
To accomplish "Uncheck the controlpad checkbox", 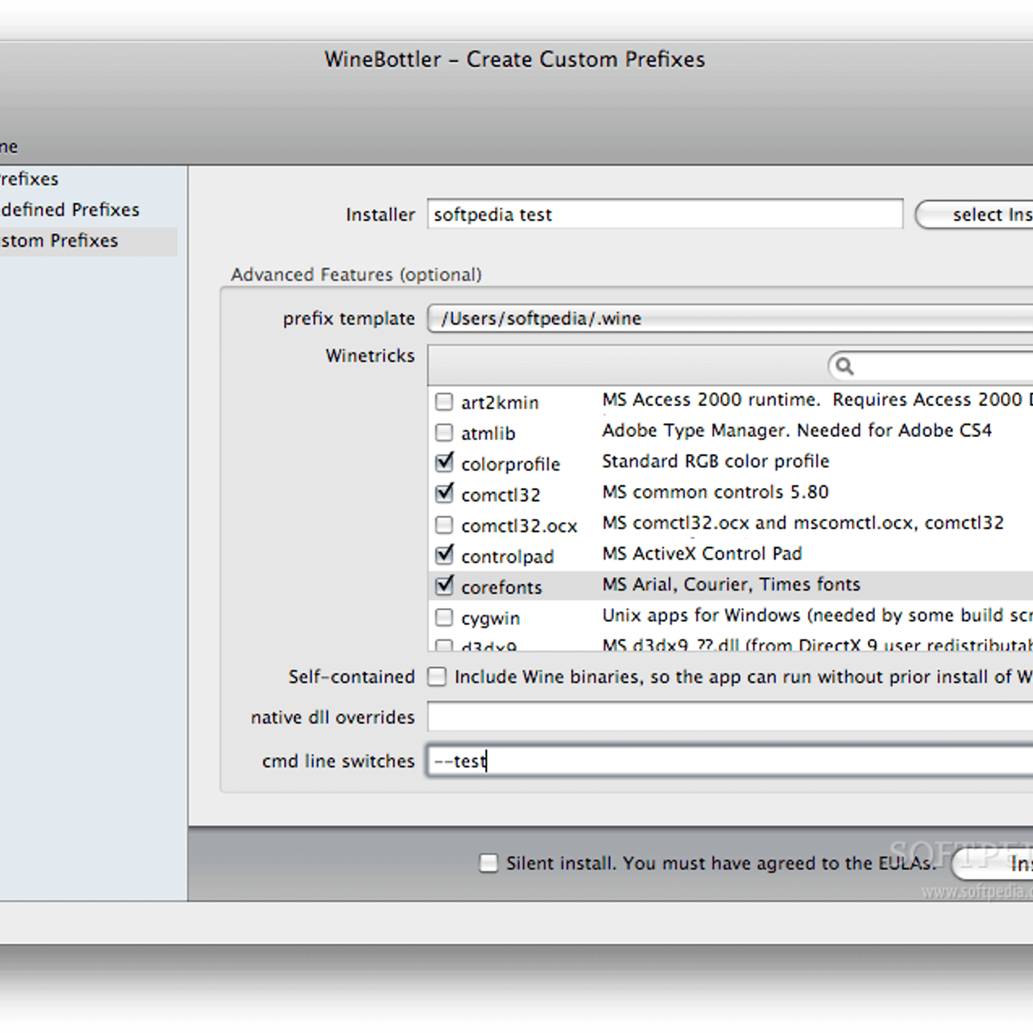I will pos(444,555).
